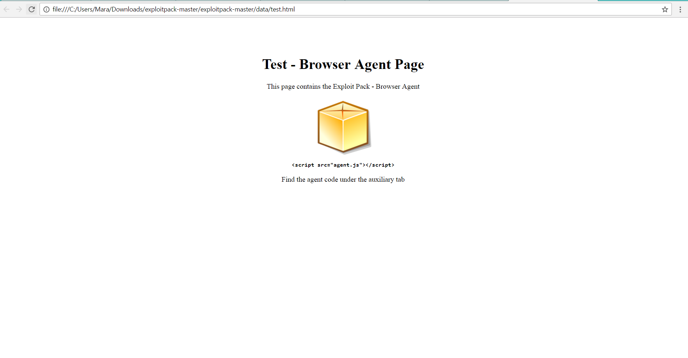Click the browser Forward arrow button
Image resolution: width=688 pixels, height=358 pixels.
19,9
